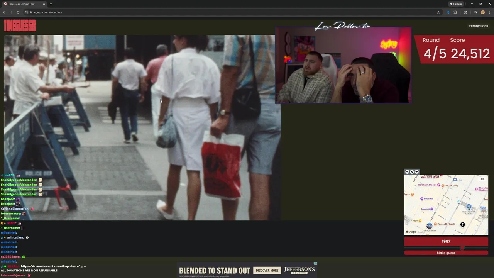The width and height of the screenshot is (494, 278).
Task: Click chat username CorinnaBiggestFan
Action: click(x=15, y=208)
